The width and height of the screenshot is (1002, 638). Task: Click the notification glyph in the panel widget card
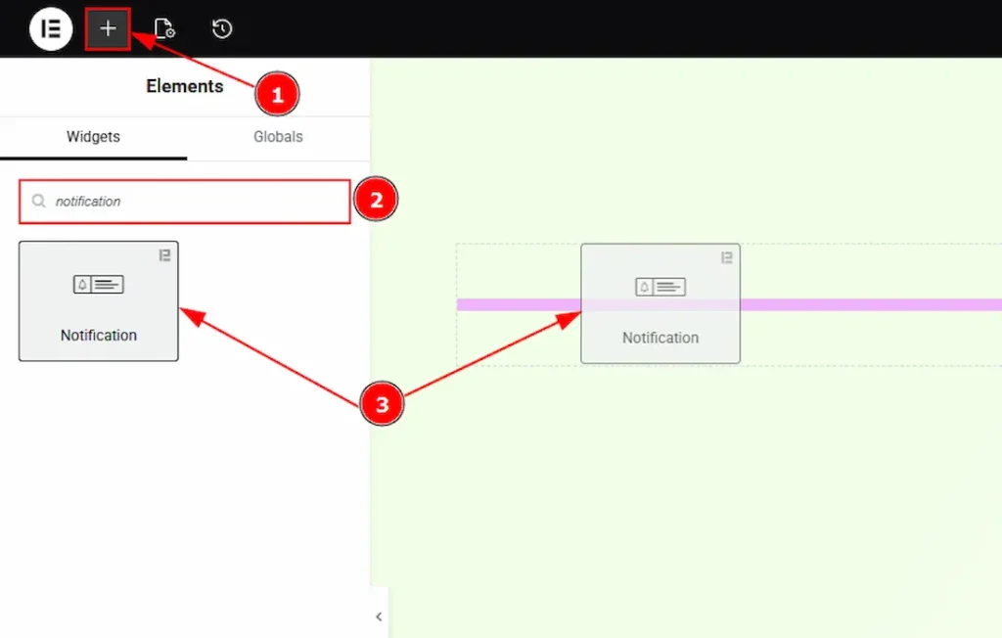99,285
